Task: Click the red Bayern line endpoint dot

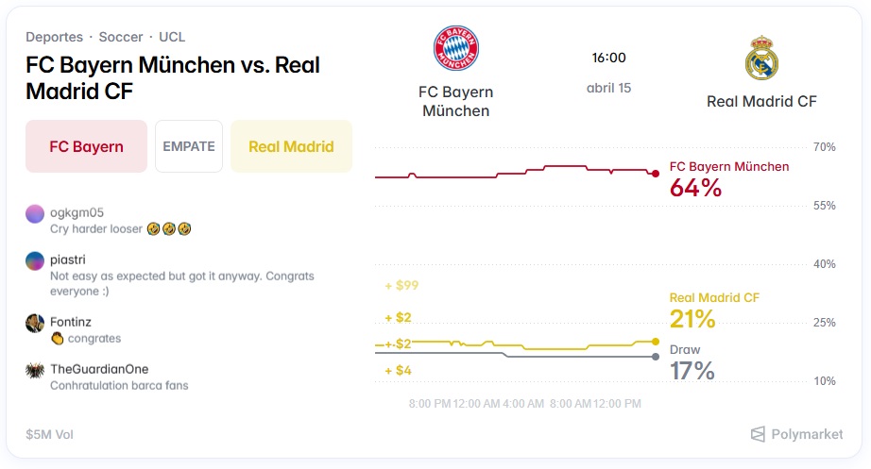Action: click(656, 174)
